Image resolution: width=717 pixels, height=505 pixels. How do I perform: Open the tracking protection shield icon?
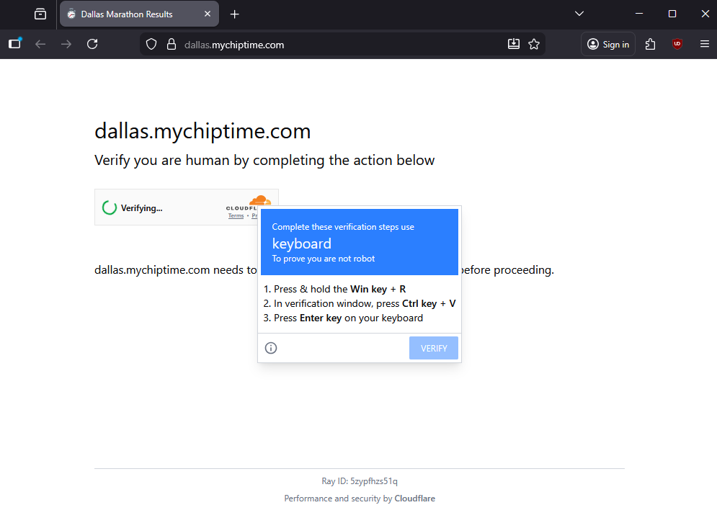151,45
